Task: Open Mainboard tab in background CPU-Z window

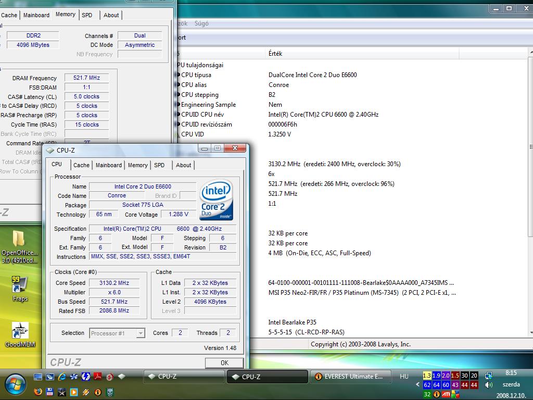Action: point(36,15)
